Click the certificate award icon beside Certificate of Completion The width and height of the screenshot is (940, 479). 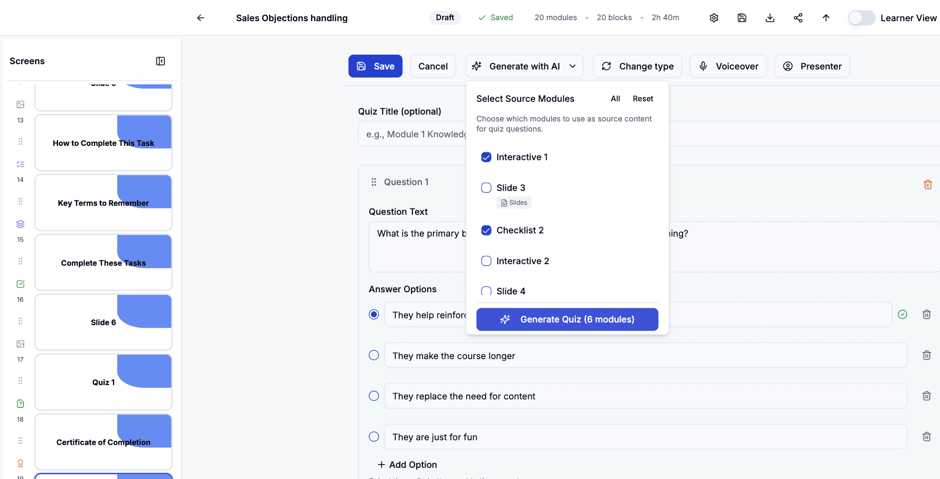pos(20,463)
